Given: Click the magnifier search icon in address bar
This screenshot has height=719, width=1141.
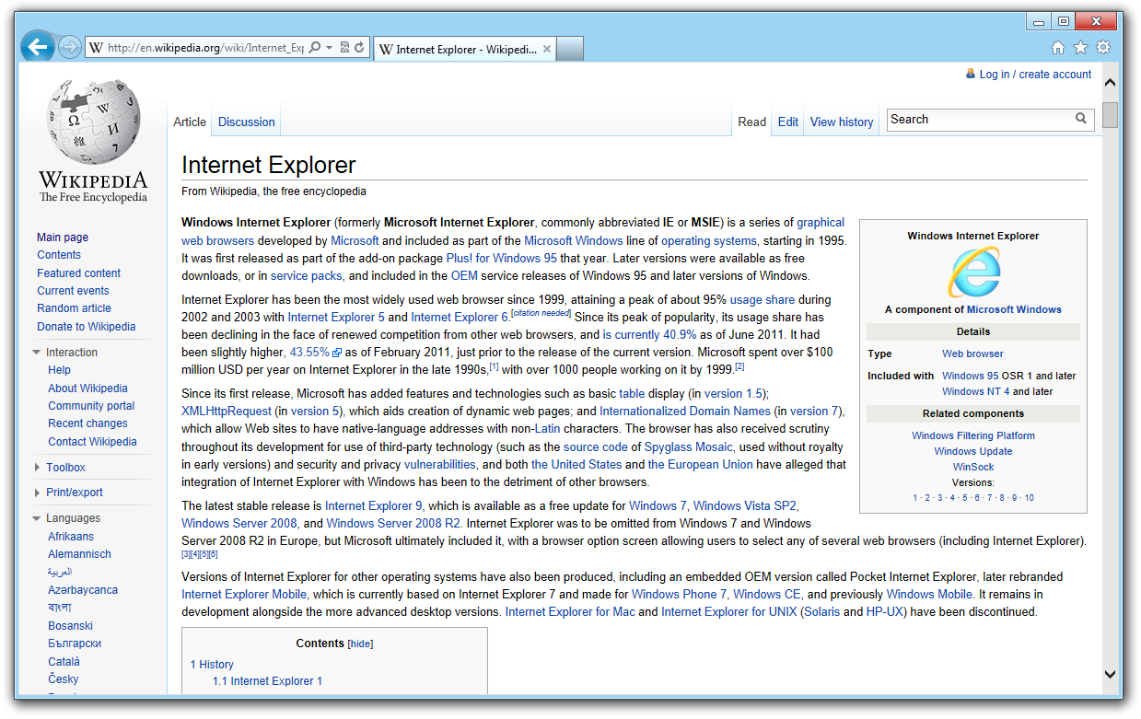Looking at the screenshot, I should click(314, 48).
